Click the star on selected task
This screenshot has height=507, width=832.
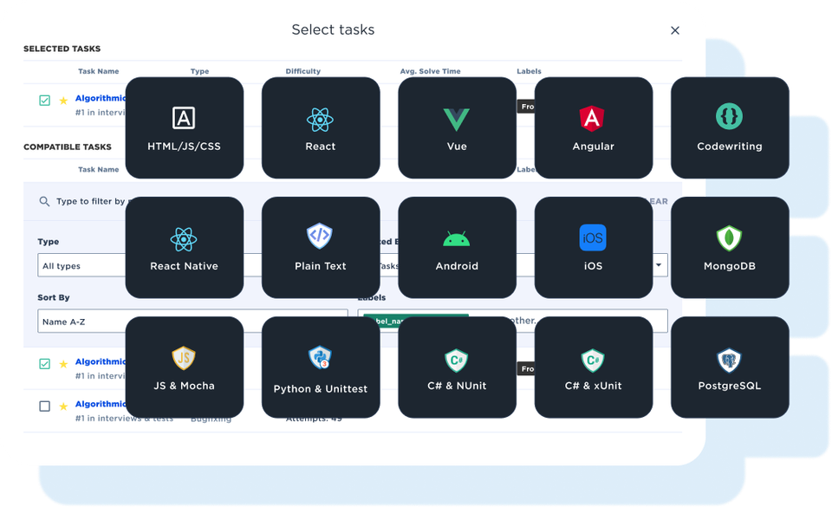point(63,101)
